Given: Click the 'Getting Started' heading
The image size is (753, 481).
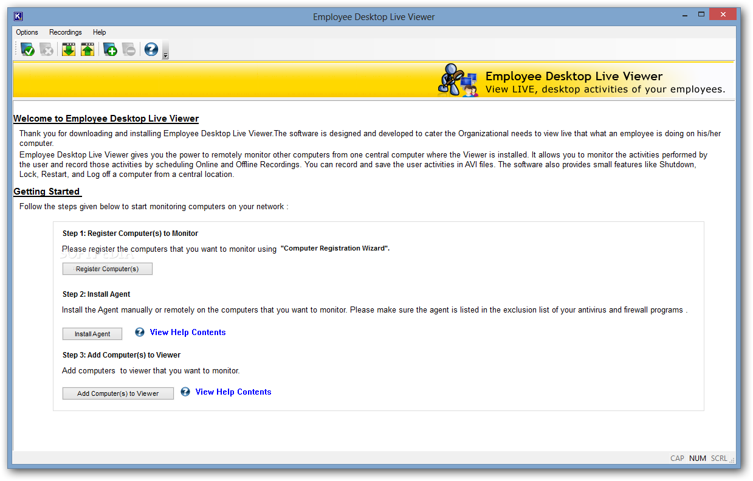Looking at the screenshot, I should click(x=47, y=192).
